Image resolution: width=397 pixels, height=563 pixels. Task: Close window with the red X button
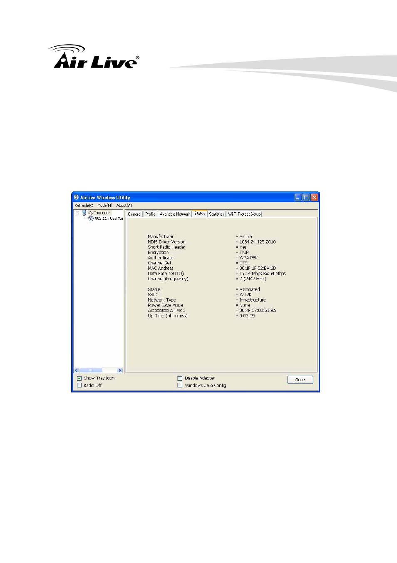coord(314,197)
